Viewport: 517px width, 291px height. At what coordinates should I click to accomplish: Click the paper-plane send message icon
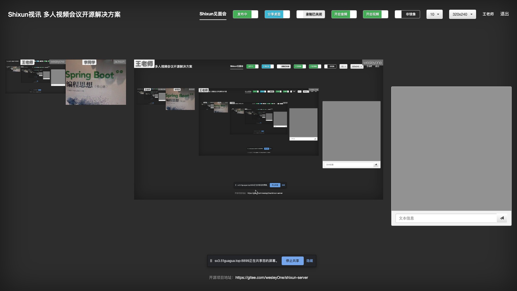click(502, 218)
